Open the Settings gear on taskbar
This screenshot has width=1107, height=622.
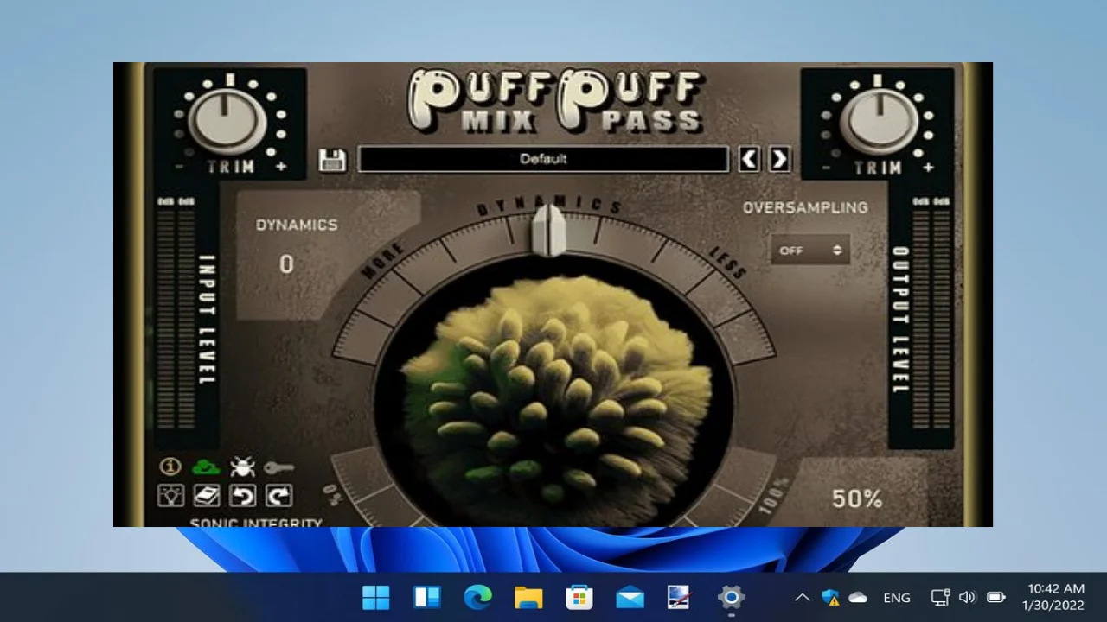[x=731, y=597]
